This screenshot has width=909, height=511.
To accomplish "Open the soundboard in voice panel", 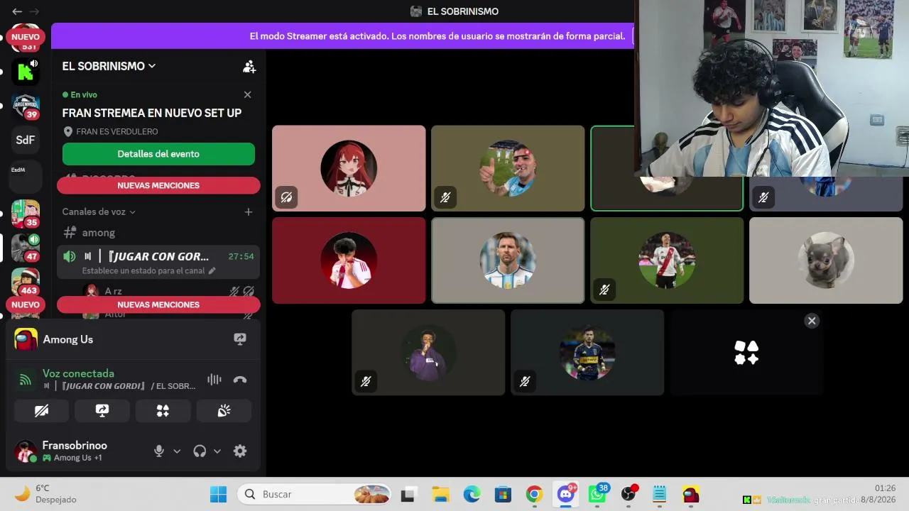I will coord(224,411).
